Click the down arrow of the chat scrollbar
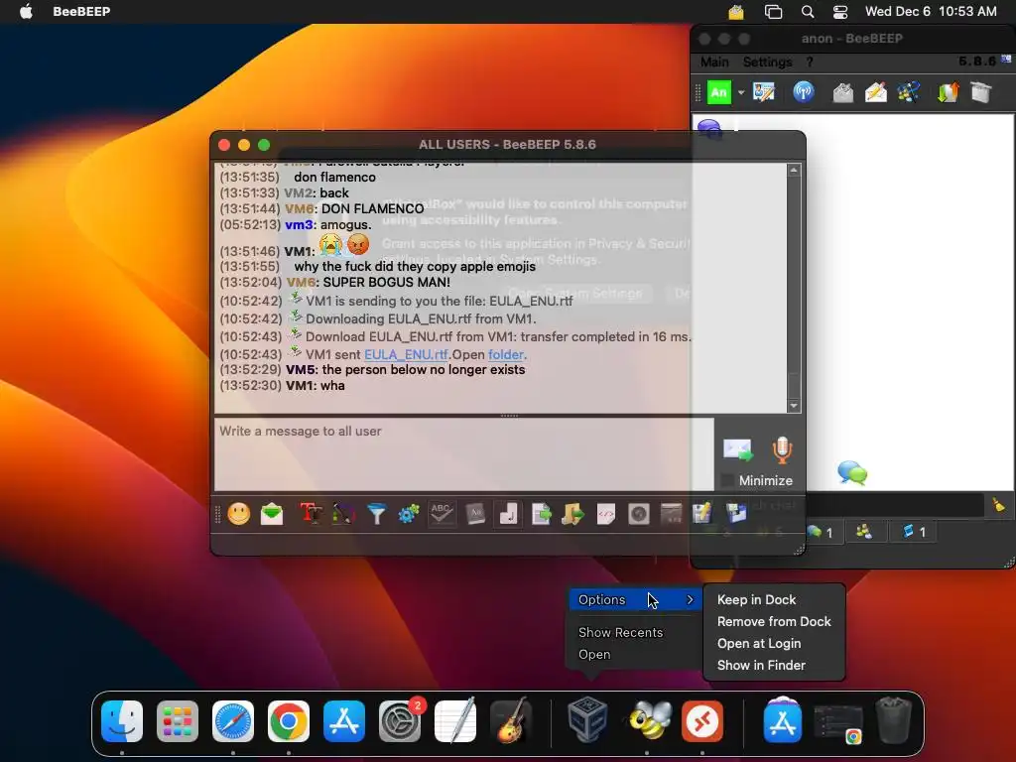The height and width of the screenshot is (762, 1016). (794, 406)
